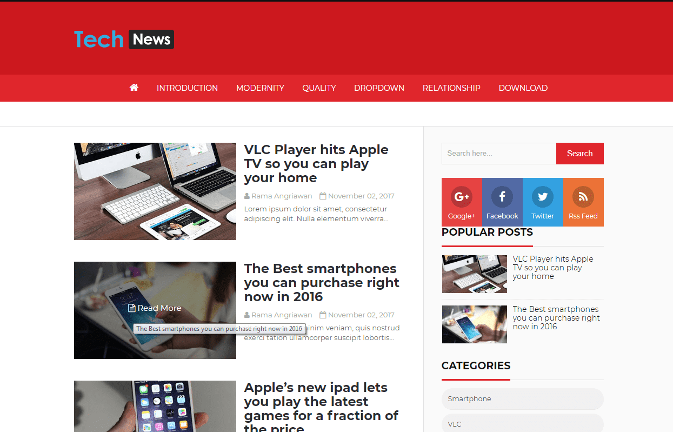This screenshot has height=432, width=673.
Task: Click the POPULAR POSTS heading
Action: point(487,232)
